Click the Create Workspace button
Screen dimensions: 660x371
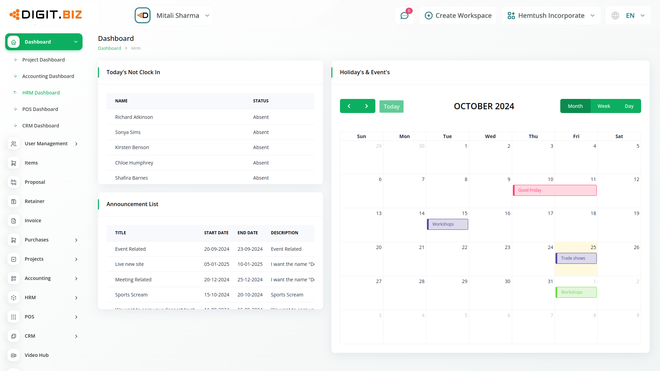tap(458, 16)
